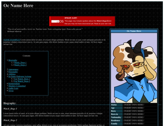
Task: Click Status value //INSERT INFO HERE//
Action: 133,105
